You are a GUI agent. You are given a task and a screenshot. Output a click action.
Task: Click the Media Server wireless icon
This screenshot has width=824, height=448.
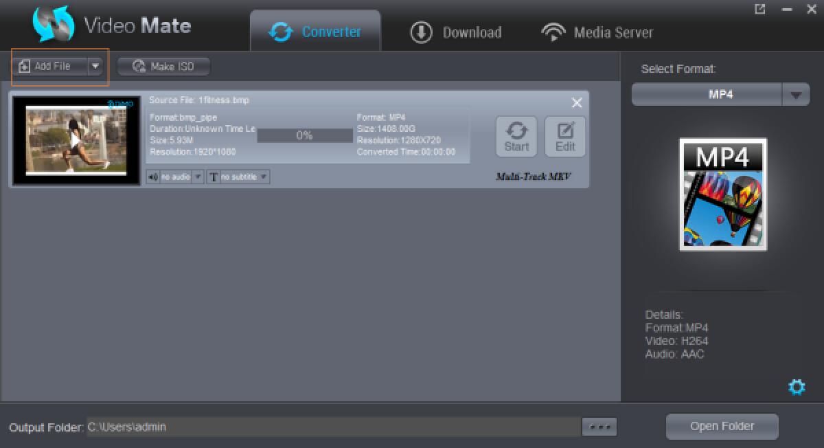click(553, 31)
